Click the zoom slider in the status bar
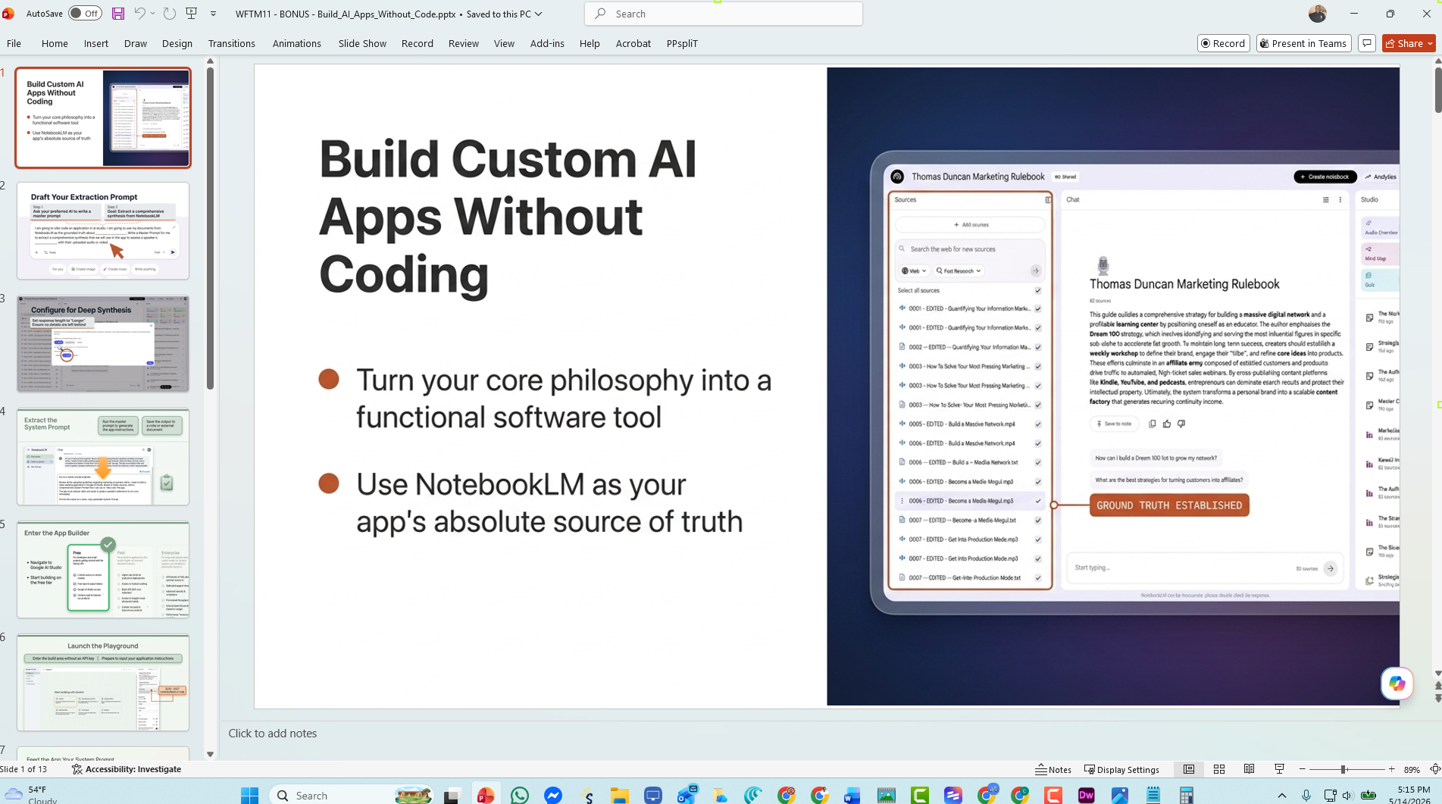Image resolution: width=1442 pixels, height=804 pixels. coord(1347,769)
